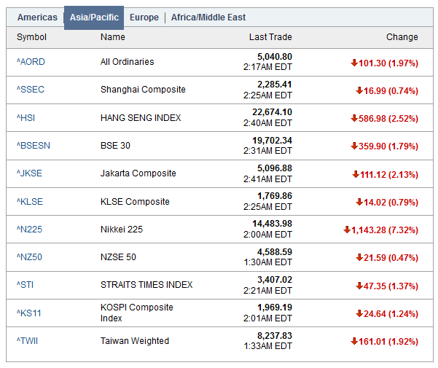Screen dimensions: 438x368
Task: Open the ^N225 symbol link
Action: click(30, 230)
